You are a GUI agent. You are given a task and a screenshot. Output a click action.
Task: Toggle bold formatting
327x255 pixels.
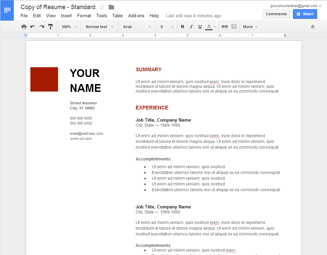(183, 27)
